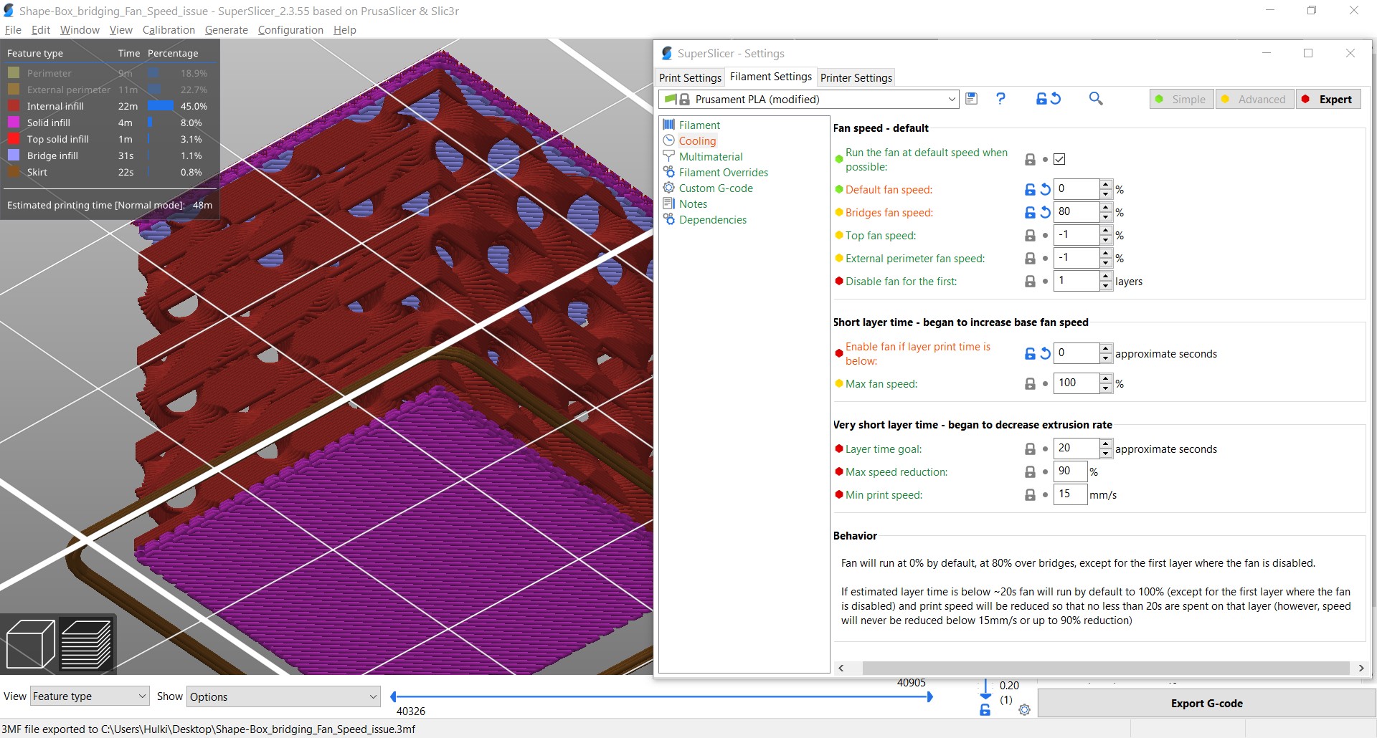Switch to Simple mode
The image size is (1377, 738).
1181,100
